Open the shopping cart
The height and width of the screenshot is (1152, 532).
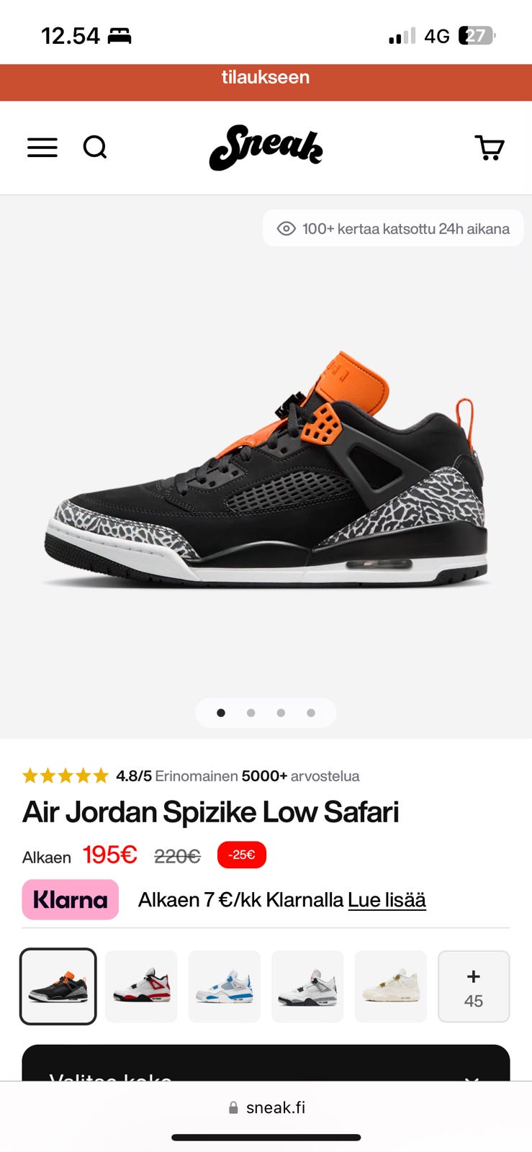pos(490,148)
